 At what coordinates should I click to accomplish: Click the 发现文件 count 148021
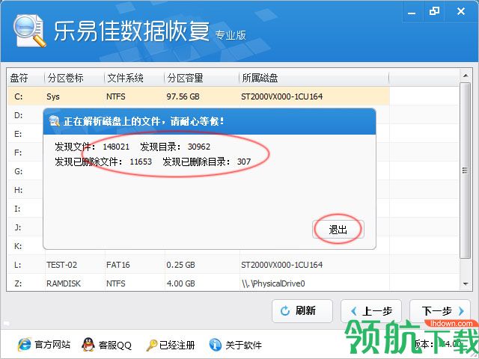point(116,147)
